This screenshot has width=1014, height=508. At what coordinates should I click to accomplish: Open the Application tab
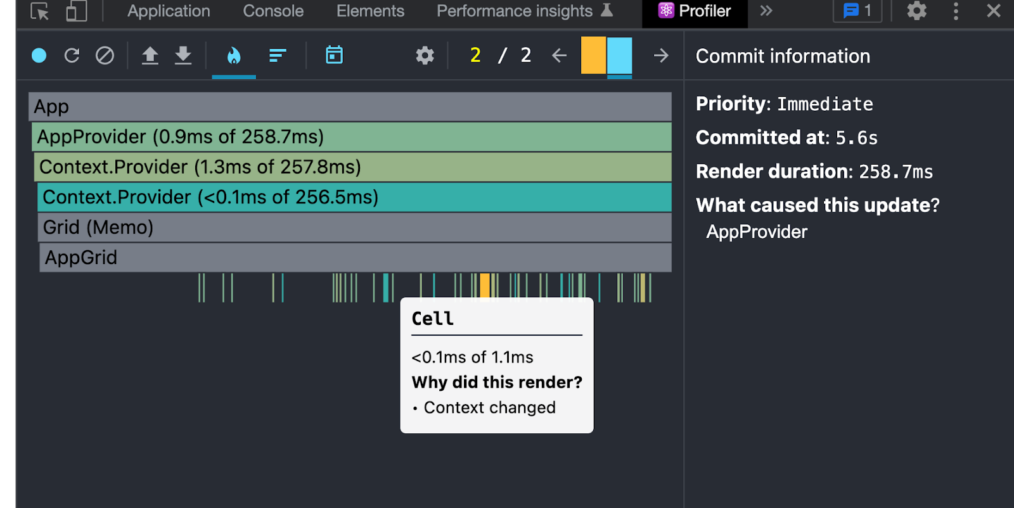pyautogui.click(x=169, y=11)
